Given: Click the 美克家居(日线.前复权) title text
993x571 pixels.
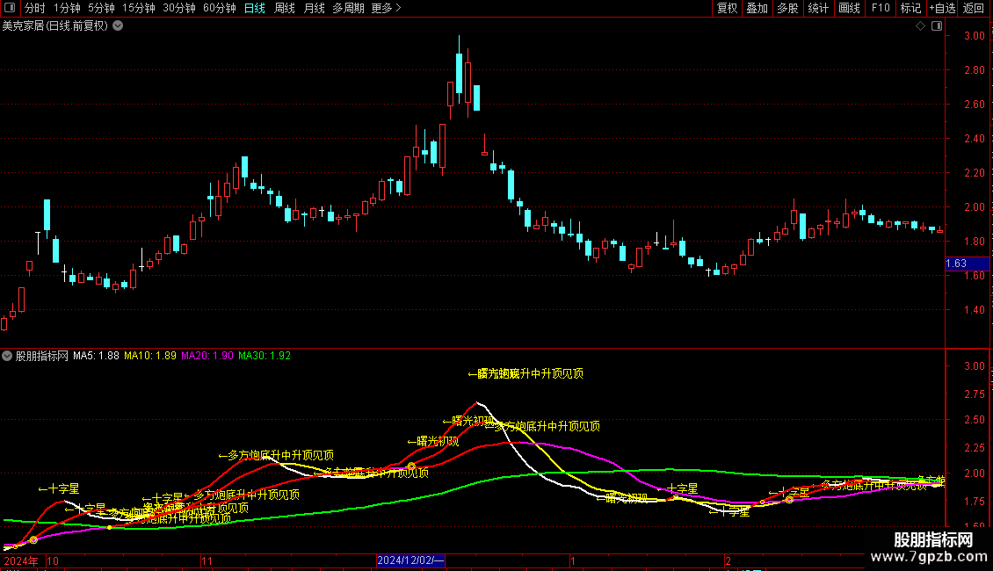Looking at the screenshot, I should pos(55,26).
